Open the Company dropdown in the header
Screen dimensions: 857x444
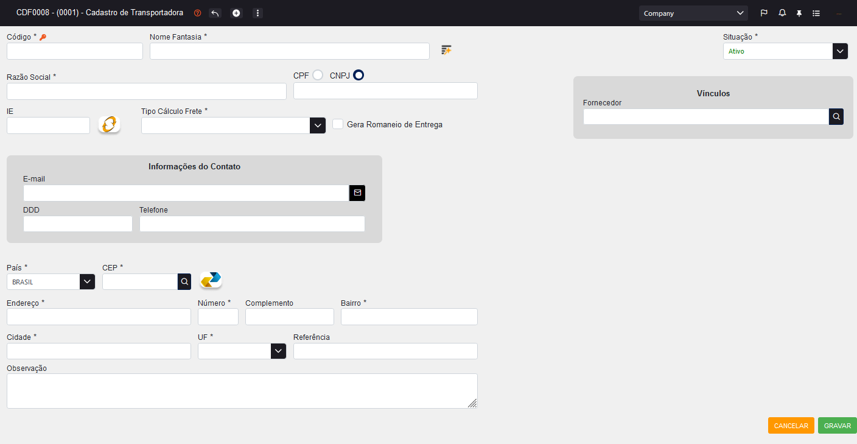[693, 13]
